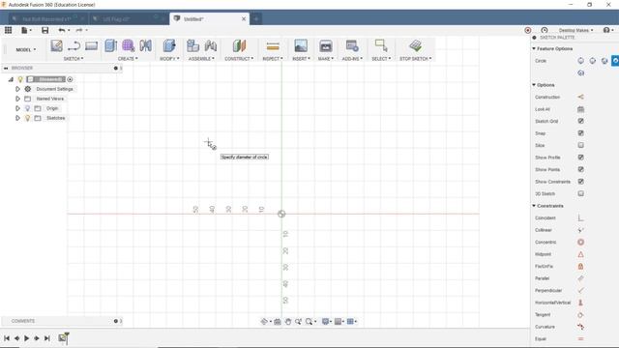
Task: Select the Press Pull modify icon
Action: tap(169, 45)
